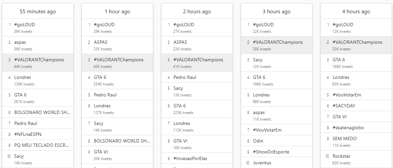This screenshot has height=168, width=393.
Task: Click the #skatenaglobo trend
Action: tap(348, 128)
